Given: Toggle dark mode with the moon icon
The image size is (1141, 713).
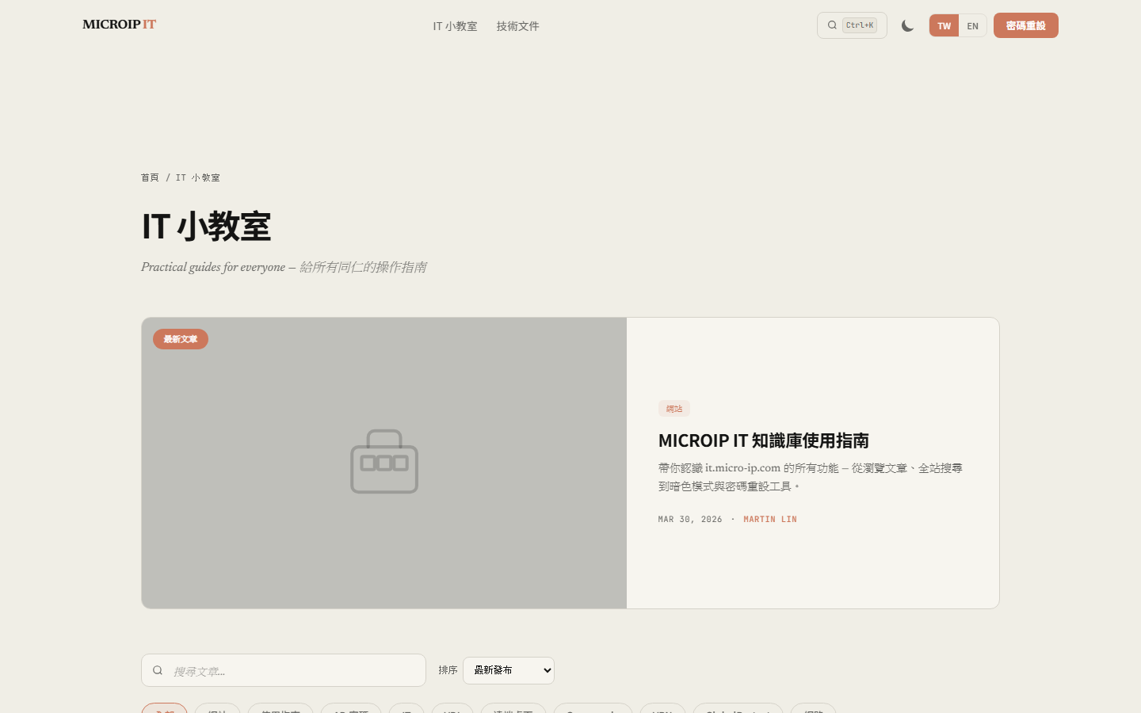Looking at the screenshot, I should 908,25.
